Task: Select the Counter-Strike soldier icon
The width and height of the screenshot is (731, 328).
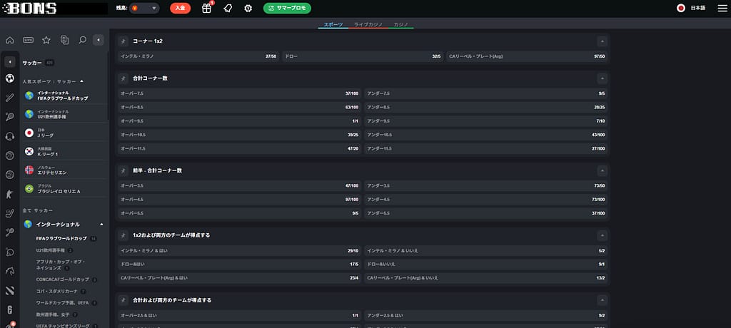Action: tap(10, 194)
